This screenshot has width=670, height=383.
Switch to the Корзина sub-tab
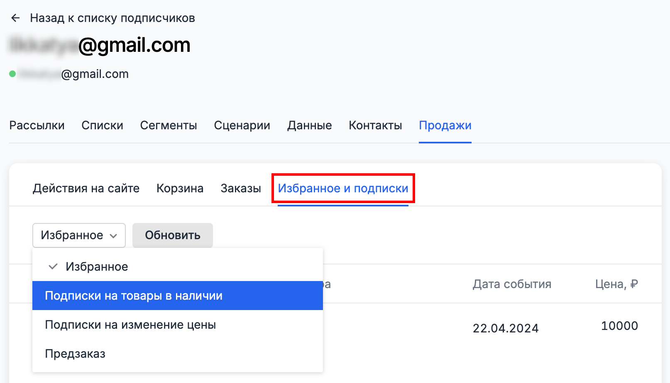tap(180, 188)
